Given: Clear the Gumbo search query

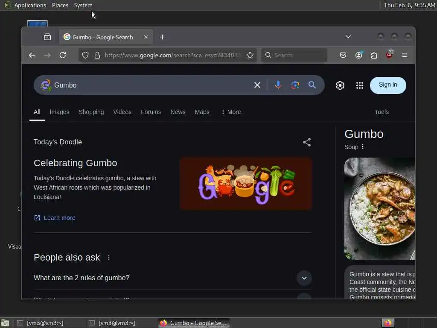Looking at the screenshot, I should pyautogui.click(x=257, y=85).
